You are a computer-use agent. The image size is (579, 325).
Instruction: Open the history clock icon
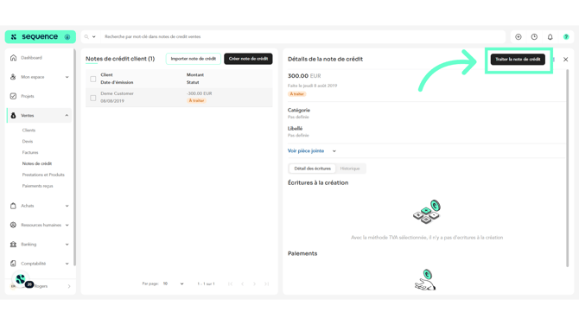coord(534,37)
